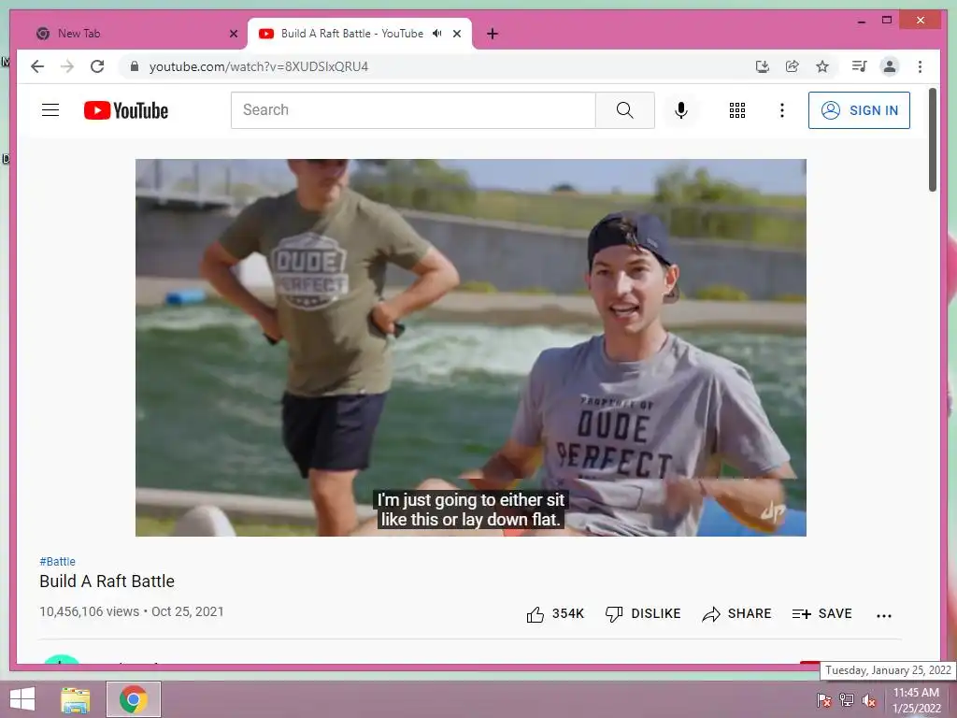This screenshot has width=957, height=718.
Task: Open the Action Center flag icon
Action: pyautogui.click(x=823, y=700)
